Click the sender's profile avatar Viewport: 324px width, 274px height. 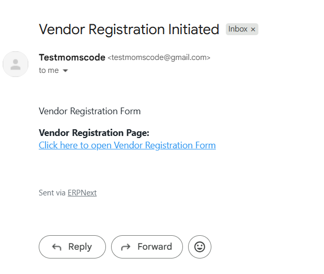pos(16,64)
